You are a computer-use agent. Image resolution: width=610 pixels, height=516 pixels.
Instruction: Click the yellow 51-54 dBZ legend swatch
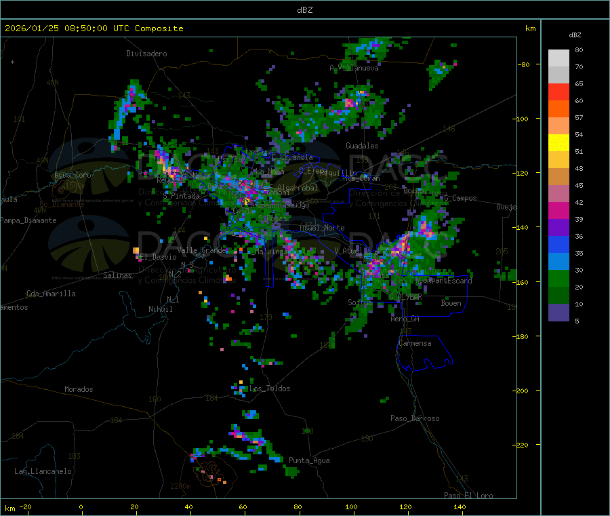(x=558, y=143)
